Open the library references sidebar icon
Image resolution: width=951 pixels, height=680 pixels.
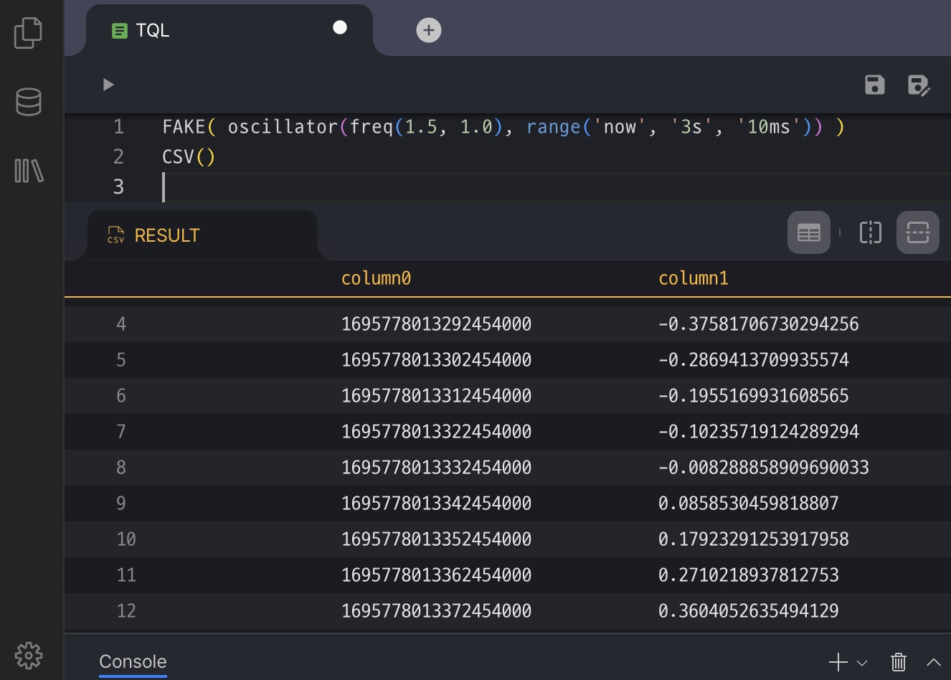click(x=29, y=171)
